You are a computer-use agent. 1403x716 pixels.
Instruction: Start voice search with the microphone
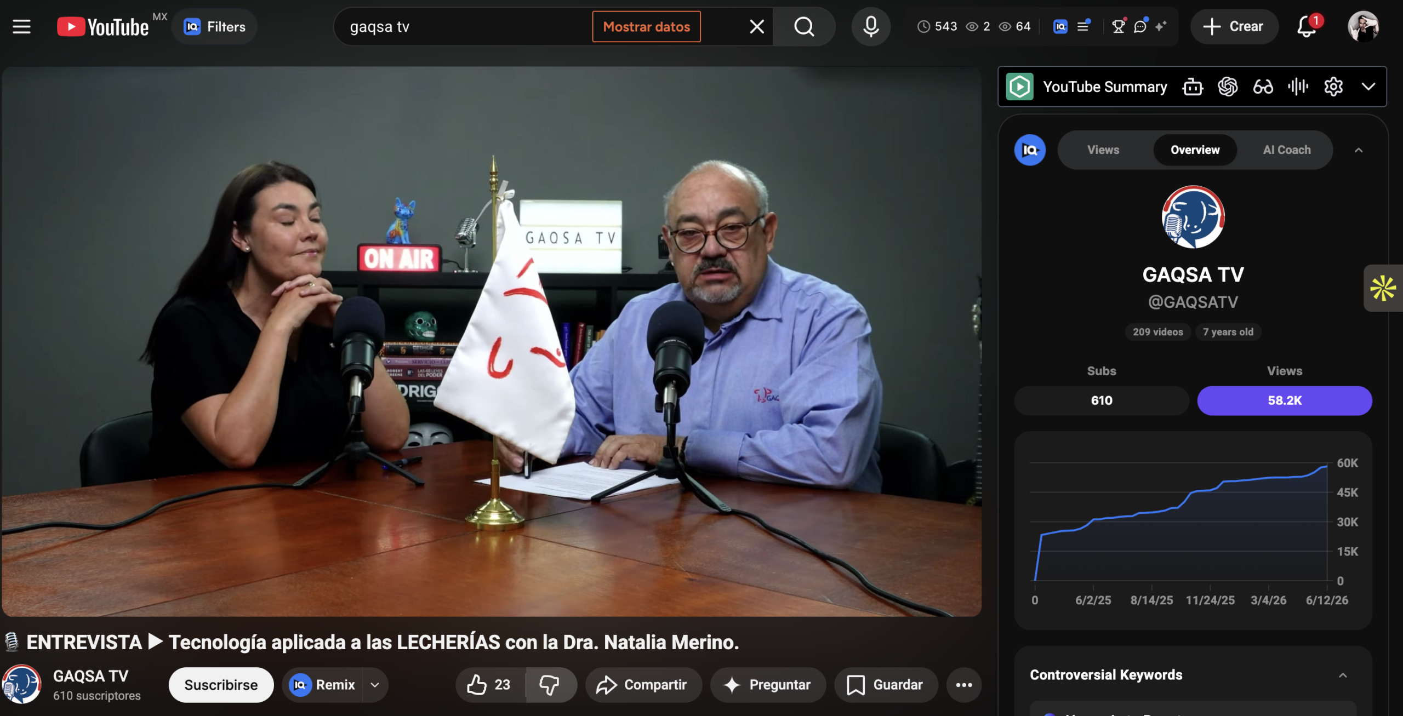tap(870, 26)
